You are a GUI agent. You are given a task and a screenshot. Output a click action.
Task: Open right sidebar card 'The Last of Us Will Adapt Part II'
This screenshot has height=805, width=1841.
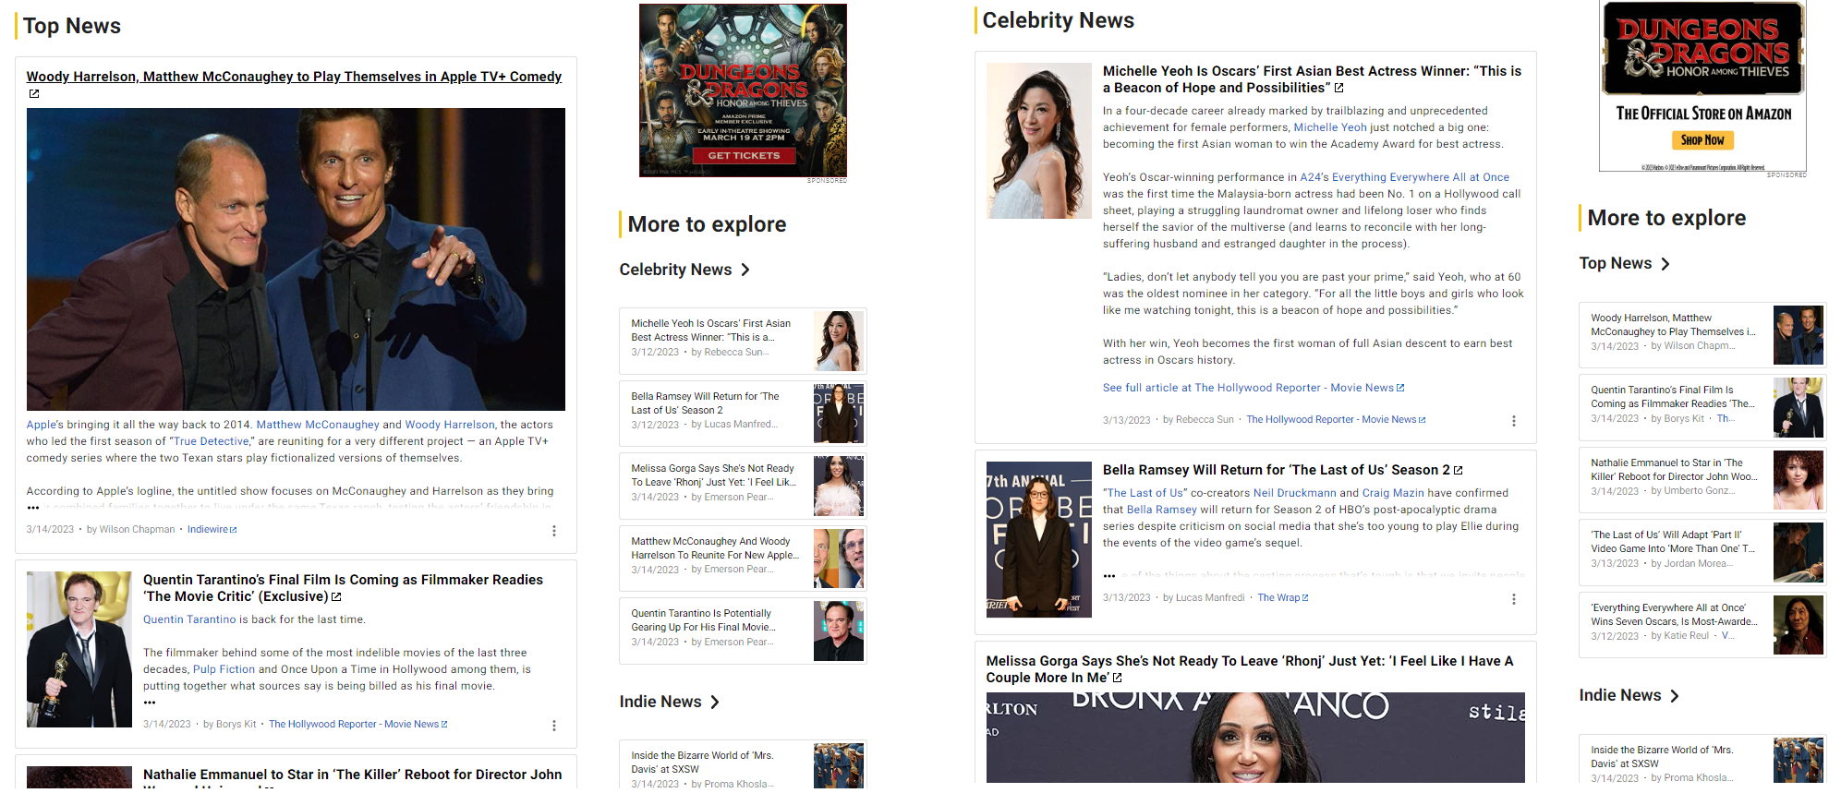pyautogui.click(x=1702, y=552)
